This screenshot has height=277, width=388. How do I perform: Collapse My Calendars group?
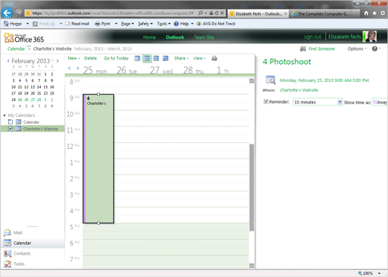(x=4, y=115)
